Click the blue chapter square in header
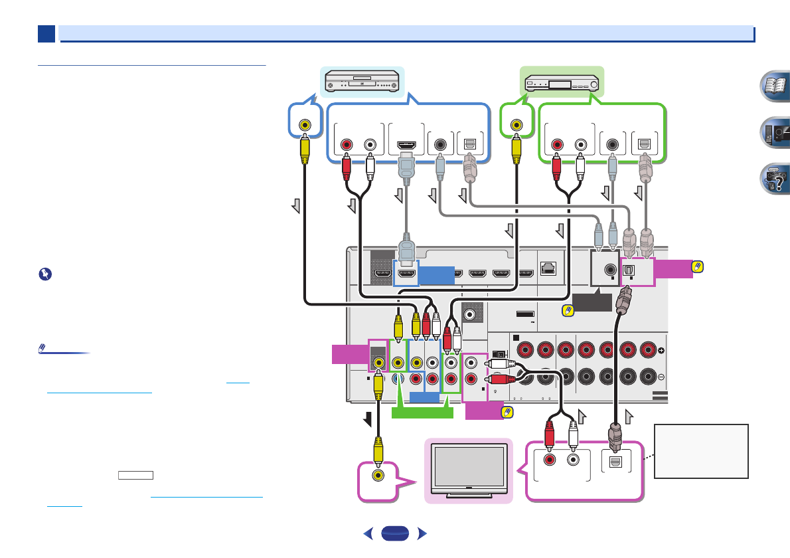The height and width of the screenshot is (558, 790). (x=46, y=33)
